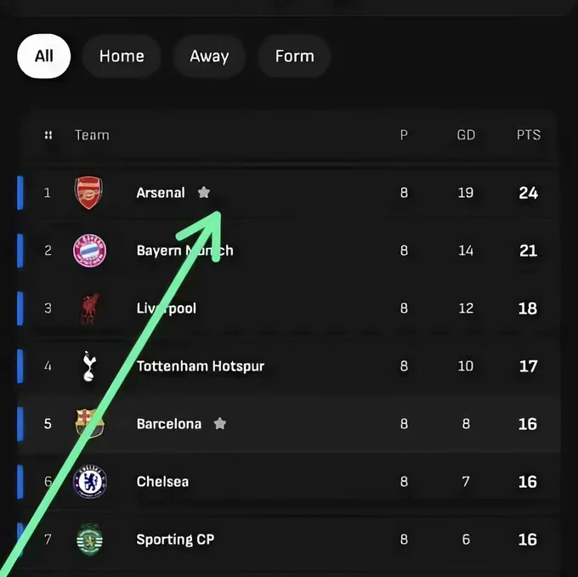The image size is (578, 577).
Task: Sort by the GD column header
Action: click(x=466, y=135)
